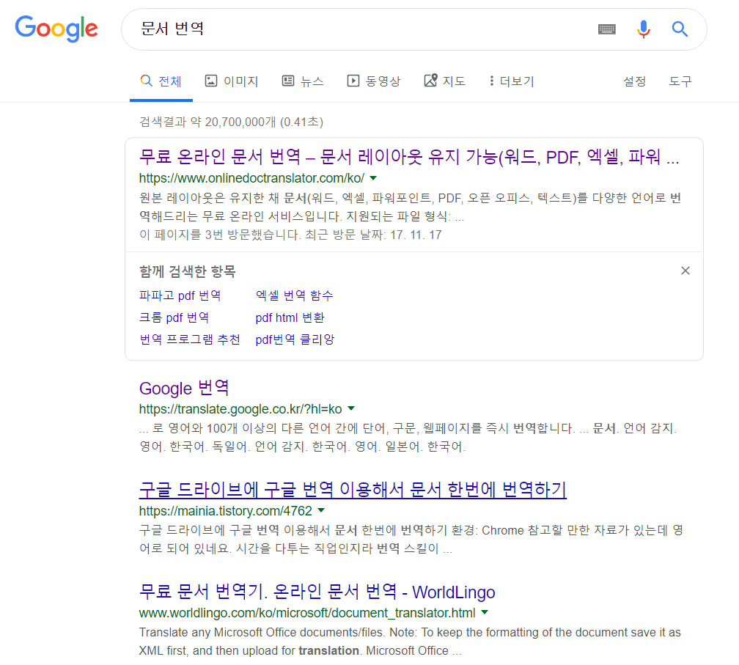Start voice search with microphone icon
This screenshot has height=665, width=739.
point(644,29)
